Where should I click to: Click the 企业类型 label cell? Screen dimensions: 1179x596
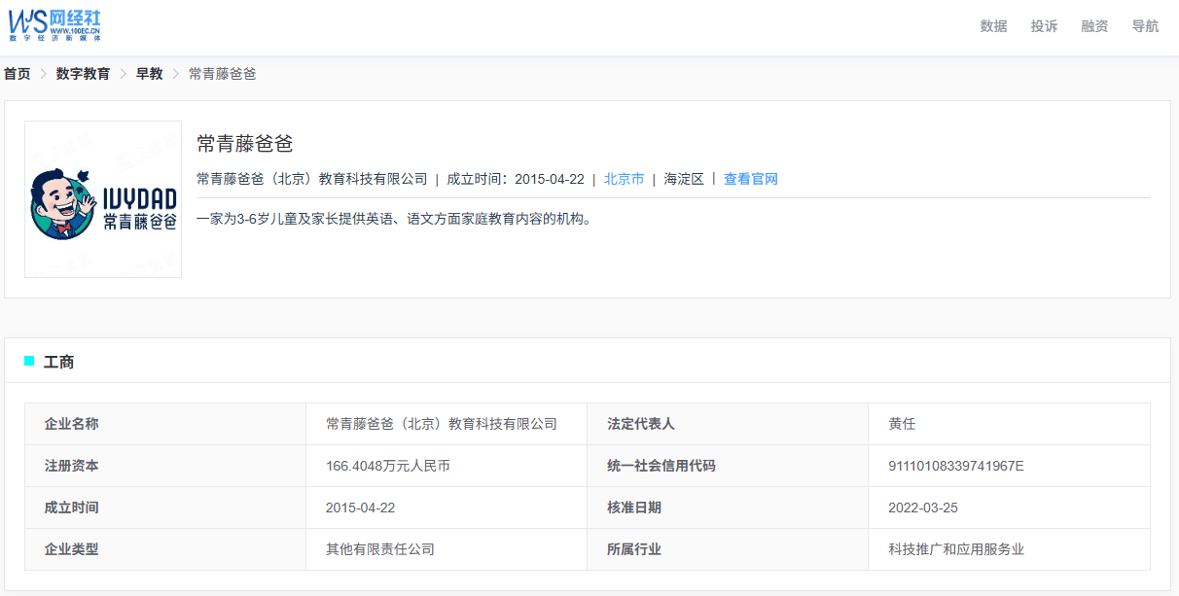point(165,549)
